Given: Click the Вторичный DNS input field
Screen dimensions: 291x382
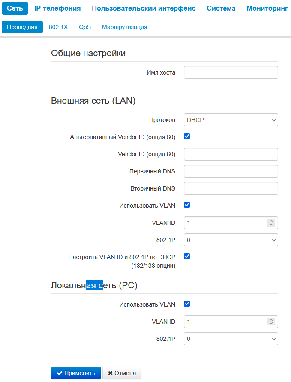Looking at the screenshot, I should [231, 188].
